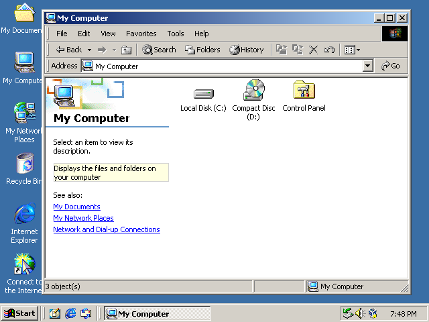Minimize the My Computer window
Viewport: 429px width, 322px height.
click(378, 18)
